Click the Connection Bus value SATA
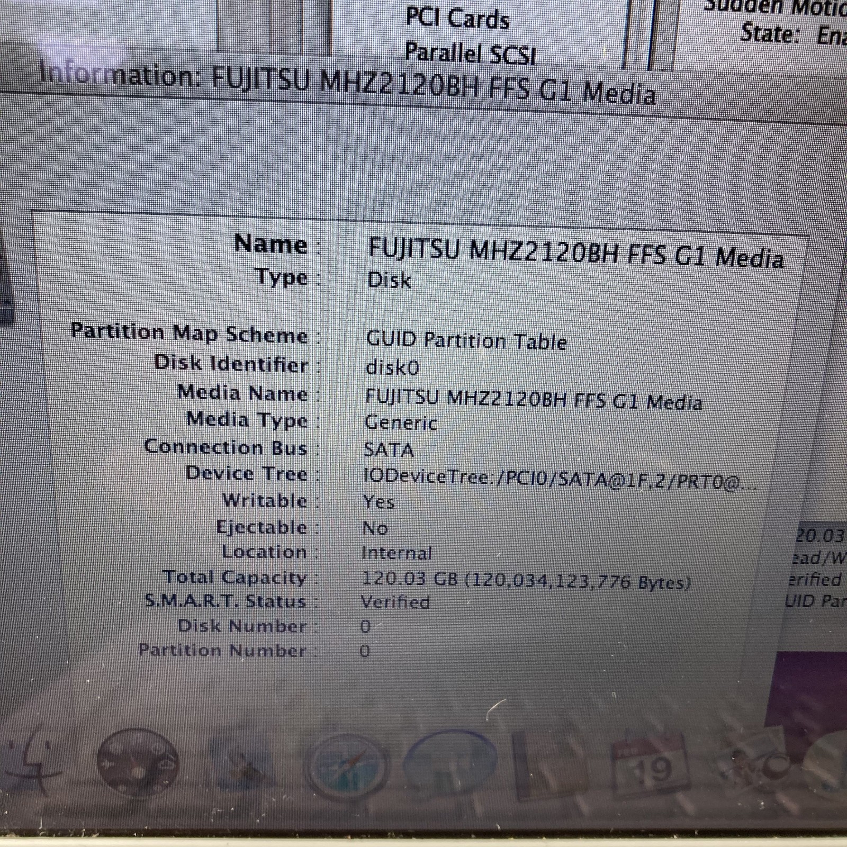 [389, 450]
